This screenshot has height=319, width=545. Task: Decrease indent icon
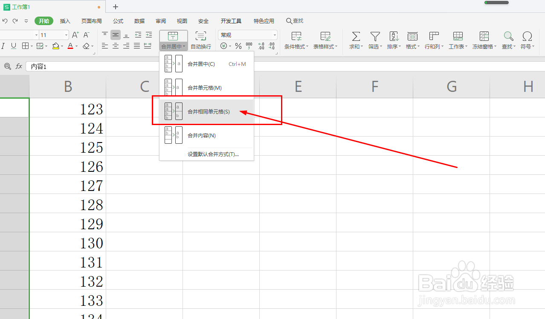click(138, 35)
